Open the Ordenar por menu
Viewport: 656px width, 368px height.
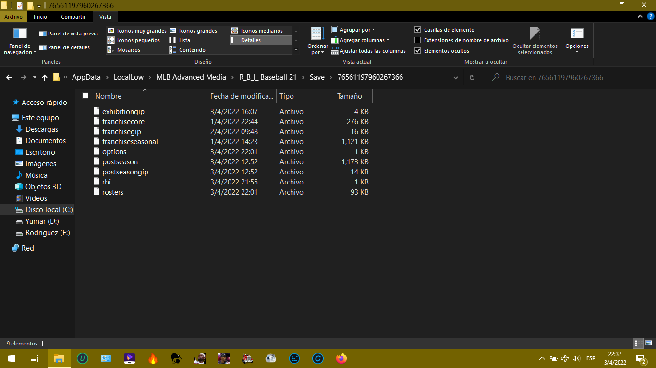coord(317,41)
